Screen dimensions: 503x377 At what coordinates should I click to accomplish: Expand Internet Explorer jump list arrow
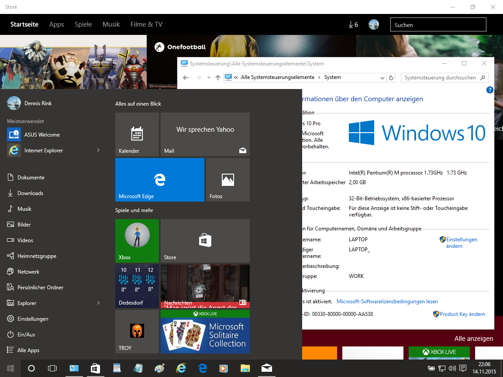coord(99,150)
